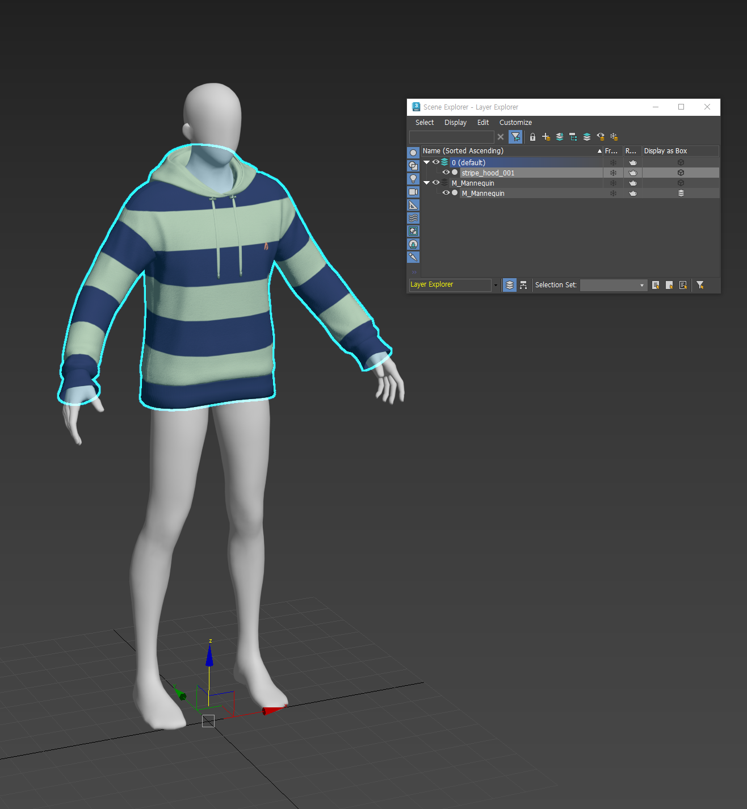Toggle freeze for stripe_hood_001
The width and height of the screenshot is (747, 809).
[613, 173]
